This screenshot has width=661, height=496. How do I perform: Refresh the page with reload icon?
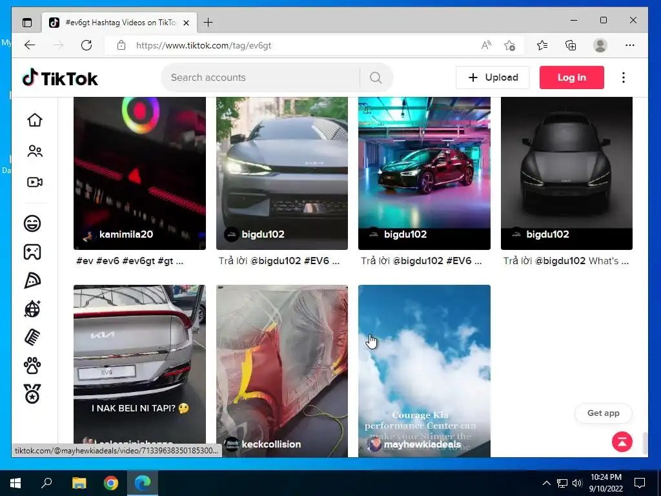tap(86, 45)
